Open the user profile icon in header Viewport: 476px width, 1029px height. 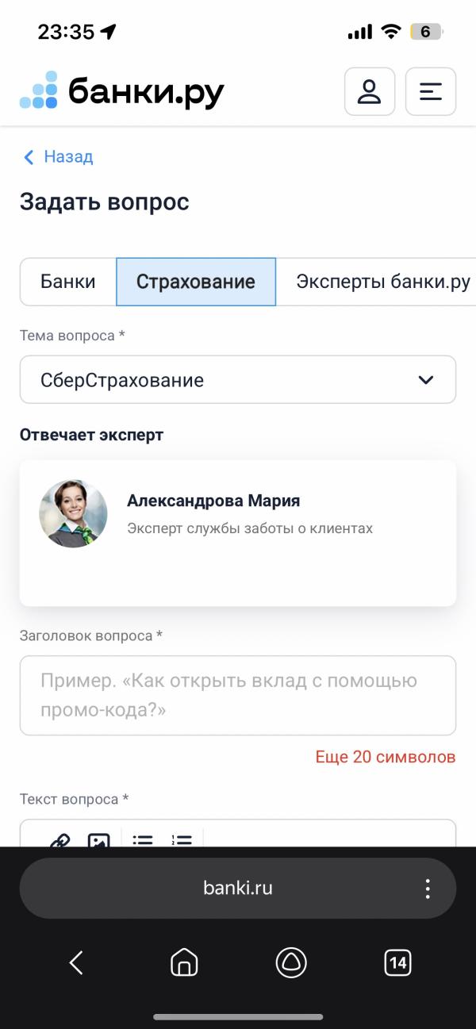pyautogui.click(x=370, y=91)
